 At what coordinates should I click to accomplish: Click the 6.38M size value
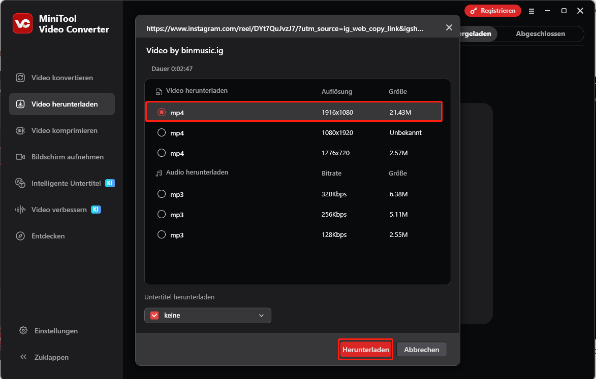pyautogui.click(x=398, y=194)
